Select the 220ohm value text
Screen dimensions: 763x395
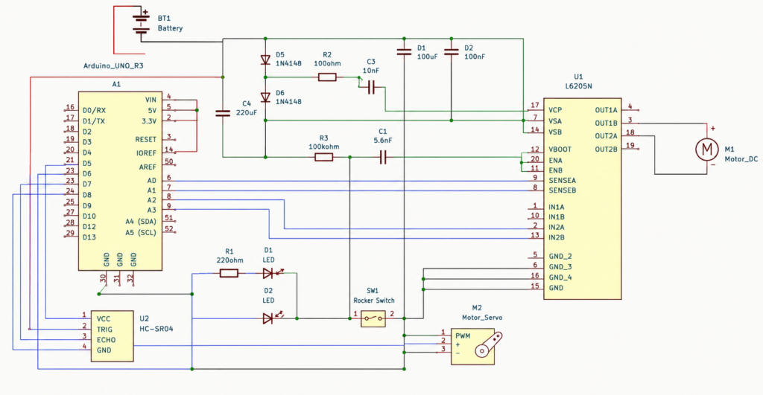point(229,260)
